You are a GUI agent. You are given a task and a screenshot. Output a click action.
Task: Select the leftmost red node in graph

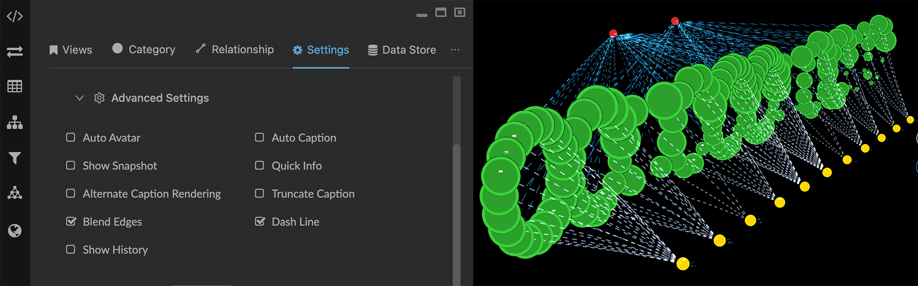click(x=613, y=33)
